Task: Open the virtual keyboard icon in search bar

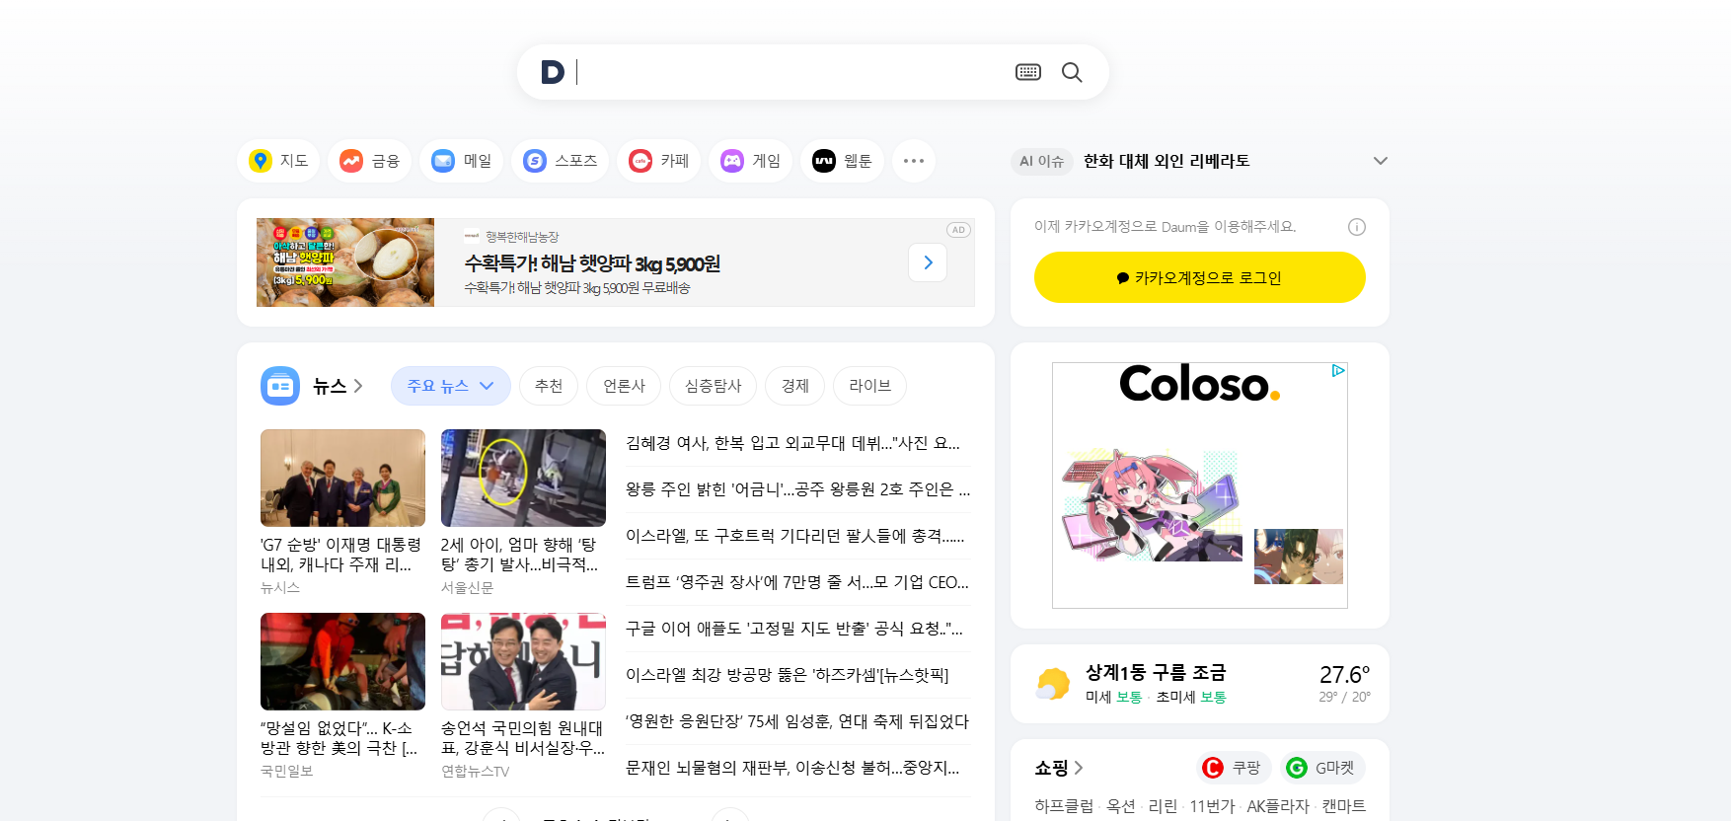Action: point(1027,72)
